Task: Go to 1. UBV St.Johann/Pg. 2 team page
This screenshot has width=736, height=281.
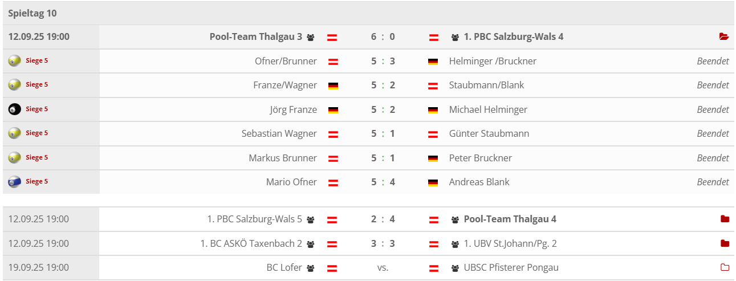Action: 510,244
